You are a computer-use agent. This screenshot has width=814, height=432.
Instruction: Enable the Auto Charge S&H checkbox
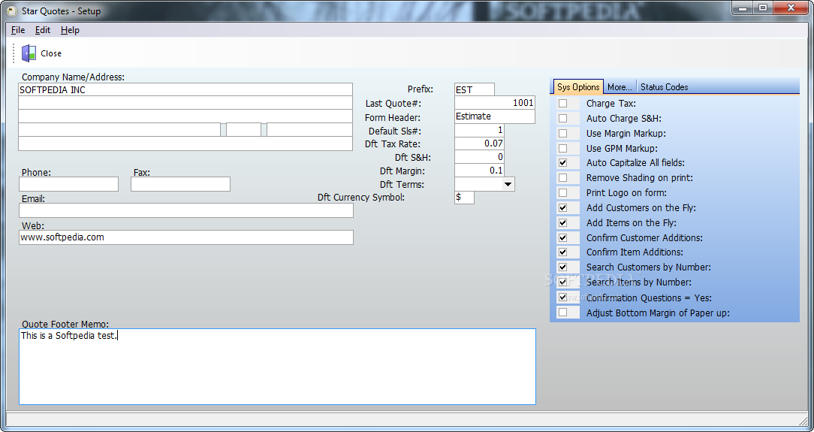[x=562, y=119]
